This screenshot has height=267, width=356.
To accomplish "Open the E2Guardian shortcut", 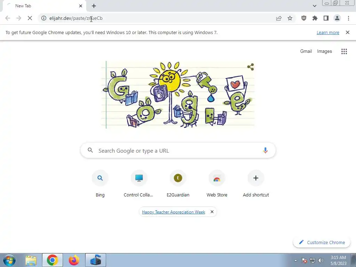I will pyautogui.click(x=178, y=184).
